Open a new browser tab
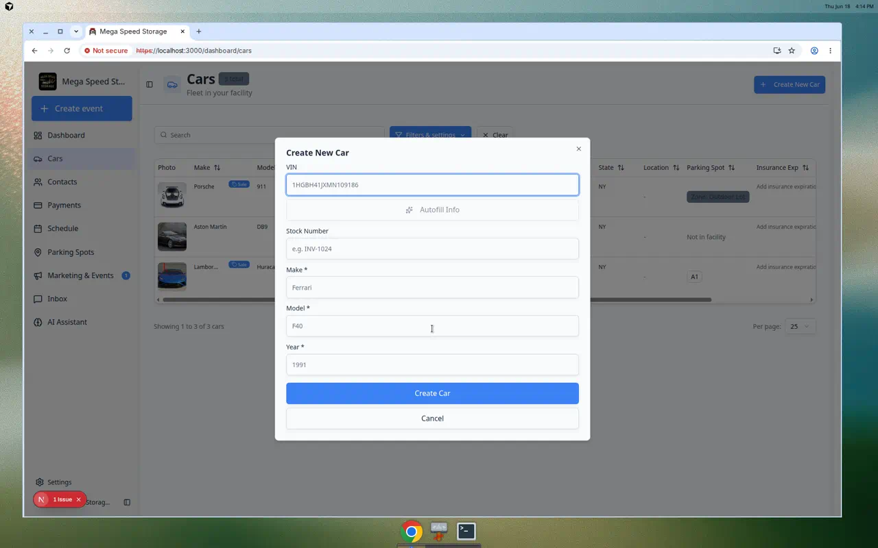Image resolution: width=878 pixels, height=548 pixels. [x=199, y=32]
